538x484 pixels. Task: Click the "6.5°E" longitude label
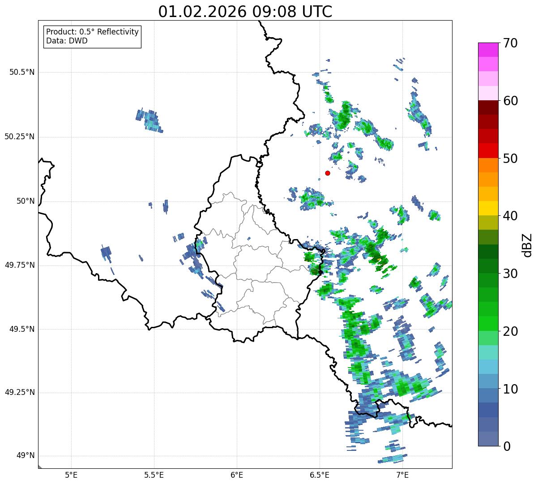click(320, 475)
